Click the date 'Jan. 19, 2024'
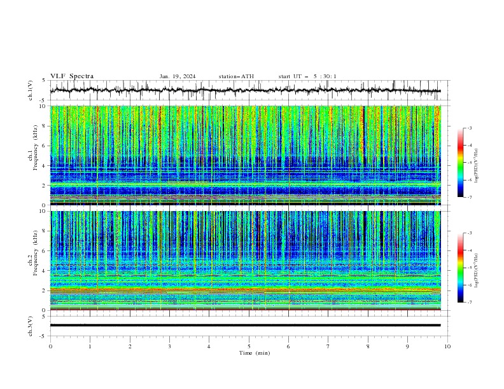Image resolution: width=504 pixels, height=389 pixels. pos(178,76)
